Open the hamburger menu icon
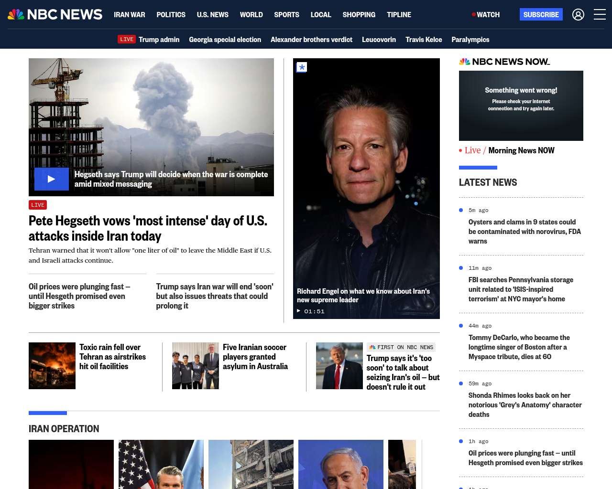 (x=600, y=15)
